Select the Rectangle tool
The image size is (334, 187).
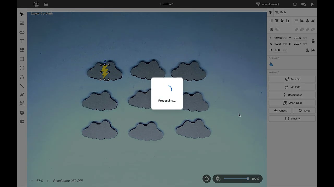tap(22, 59)
